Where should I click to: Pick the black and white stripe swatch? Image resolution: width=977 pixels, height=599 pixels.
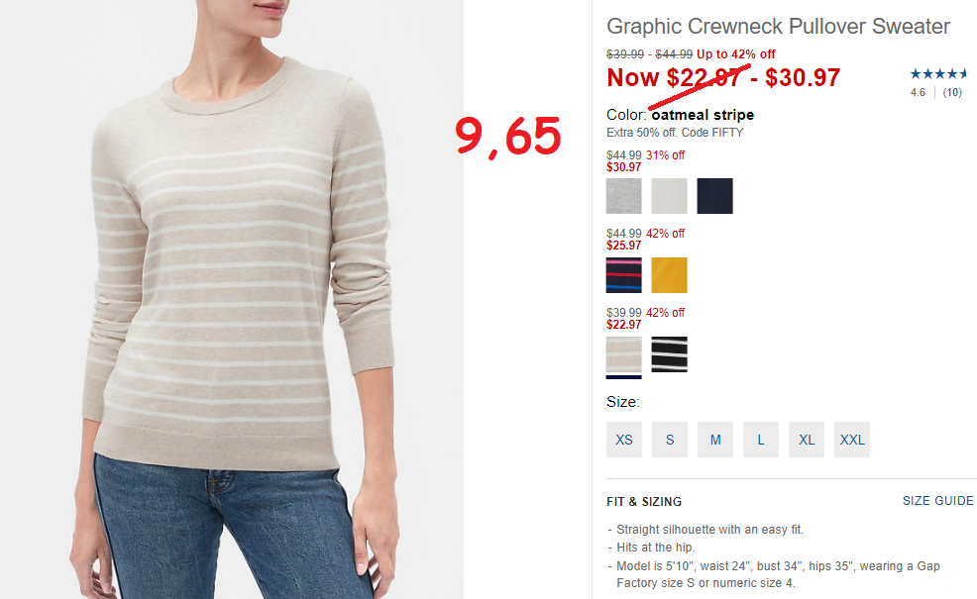(669, 354)
